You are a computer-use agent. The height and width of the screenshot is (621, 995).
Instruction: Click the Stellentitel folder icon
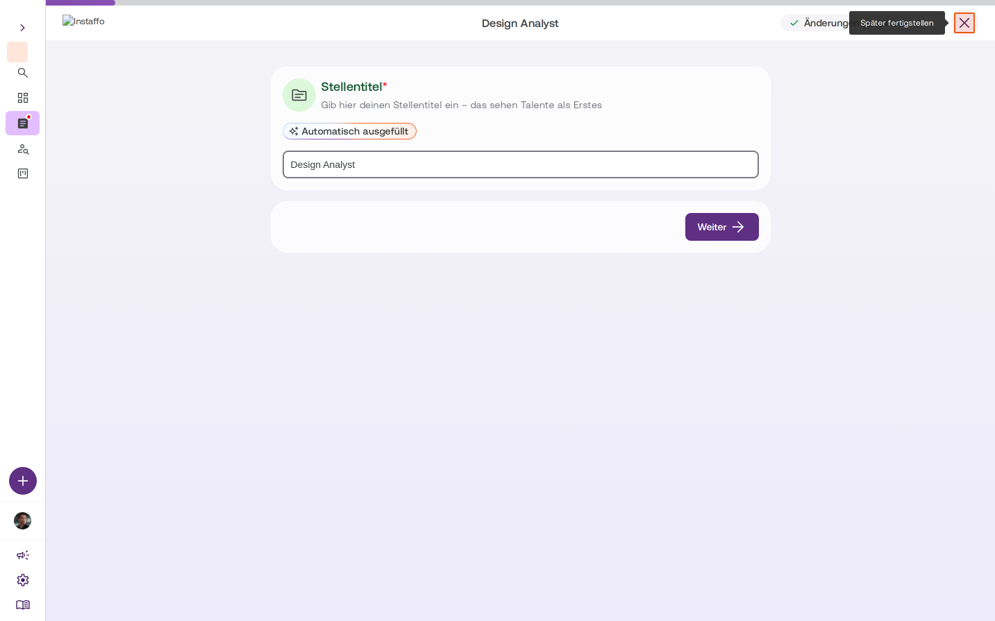pyautogui.click(x=299, y=95)
